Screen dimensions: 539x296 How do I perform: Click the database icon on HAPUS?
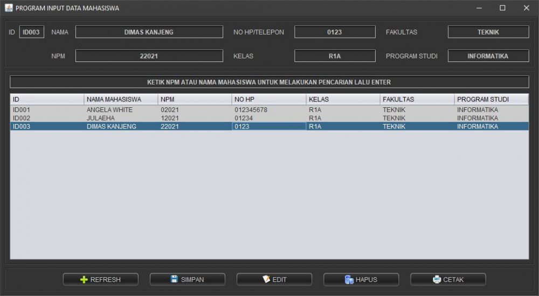point(349,279)
